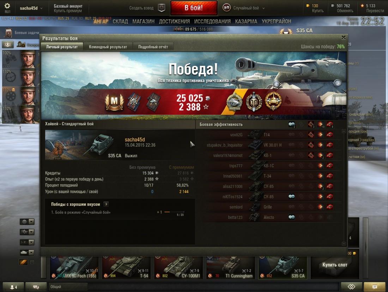
Task: Open the Случайный бой mode dropdown
Action: (x=244, y=8)
